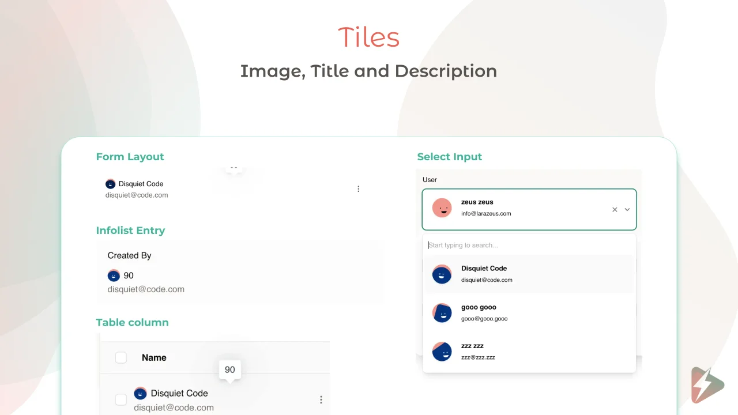Click the Disquiet Code avatar in the table row
The width and height of the screenshot is (738, 415).
point(140,393)
